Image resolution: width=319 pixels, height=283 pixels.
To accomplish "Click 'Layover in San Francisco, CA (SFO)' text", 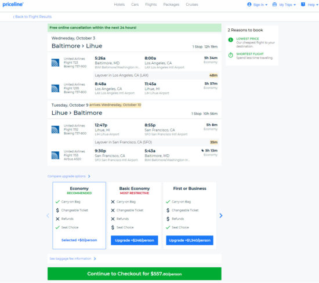I will 124,142.
